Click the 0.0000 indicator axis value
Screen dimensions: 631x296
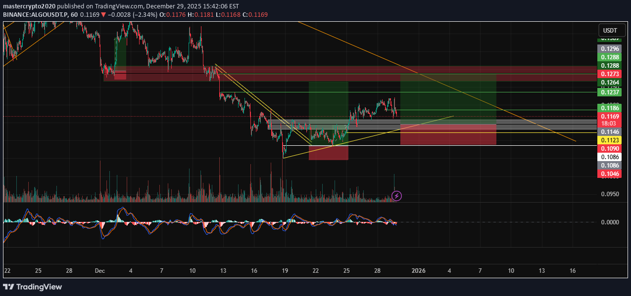coord(609,222)
